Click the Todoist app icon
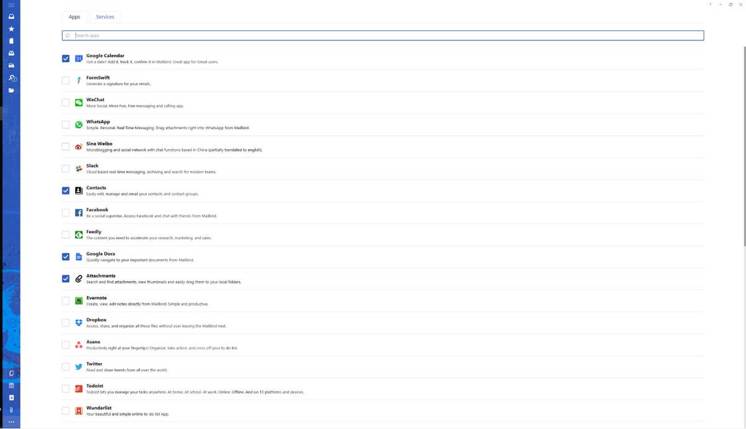The height and width of the screenshot is (429, 746). (79, 389)
